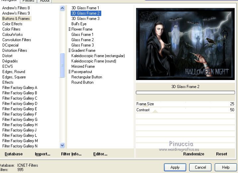The width and height of the screenshot is (238, 173).
Task: Select the Andrew's Filters 9 category
Action: (x=16, y=13)
